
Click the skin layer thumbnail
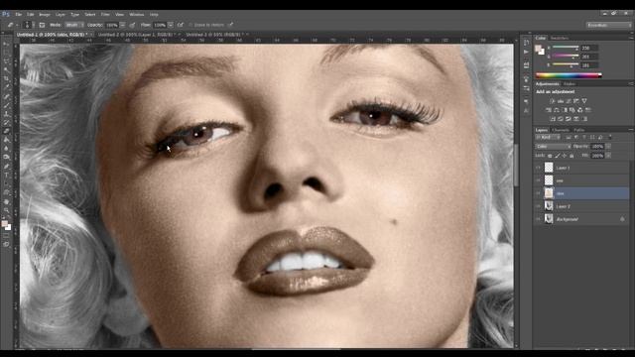pyautogui.click(x=549, y=193)
